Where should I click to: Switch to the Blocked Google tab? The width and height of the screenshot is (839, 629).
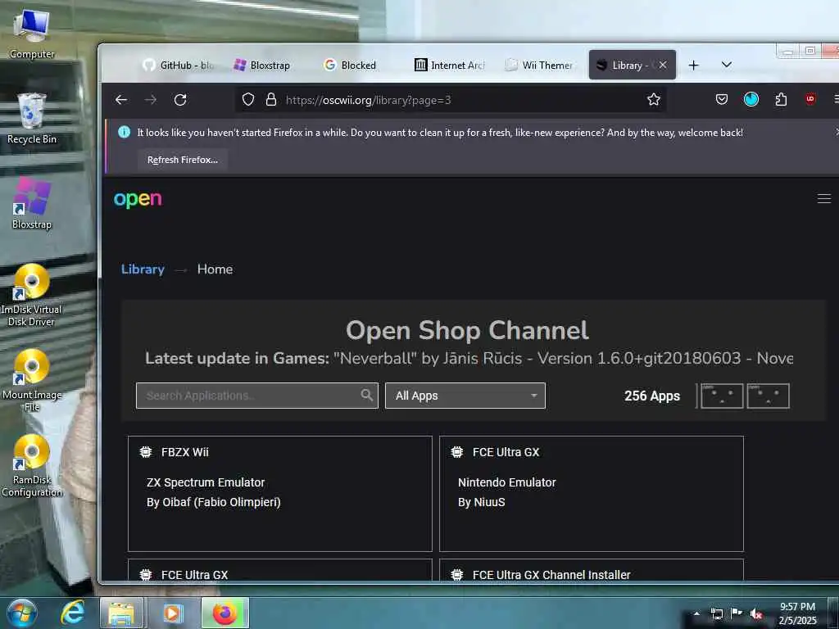[357, 66]
